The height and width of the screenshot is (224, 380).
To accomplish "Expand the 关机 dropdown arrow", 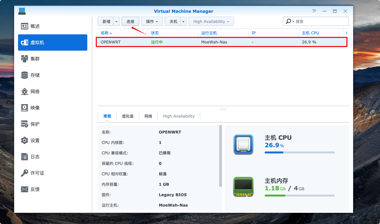I will tap(183, 21).
